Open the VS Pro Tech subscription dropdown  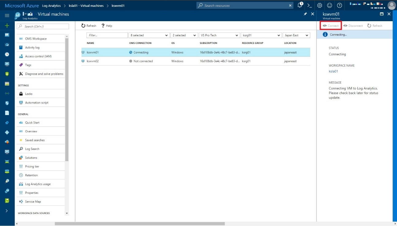(219, 35)
